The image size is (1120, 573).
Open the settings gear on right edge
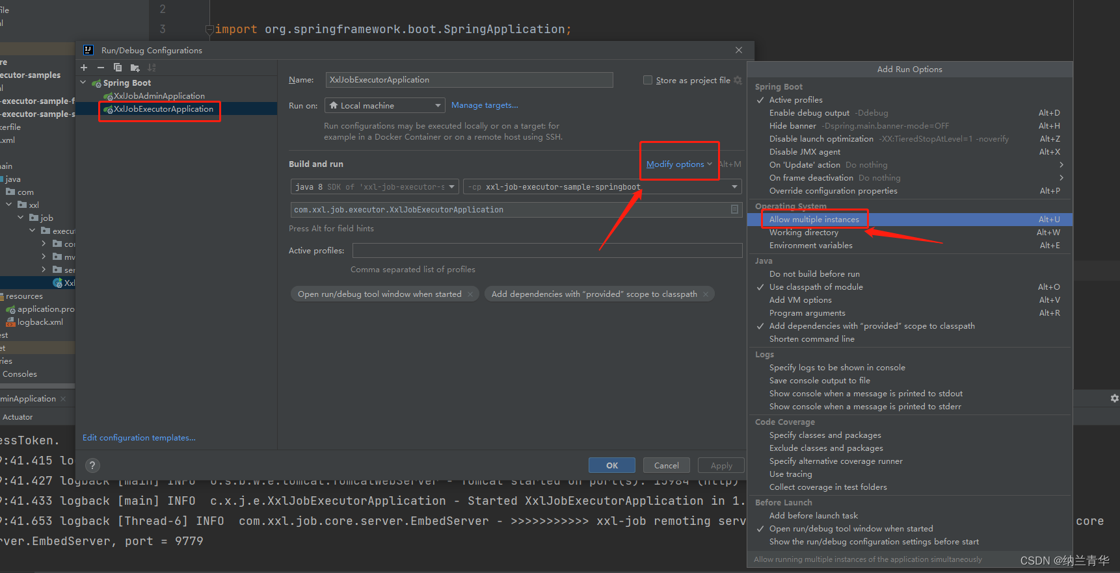(x=1114, y=398)
